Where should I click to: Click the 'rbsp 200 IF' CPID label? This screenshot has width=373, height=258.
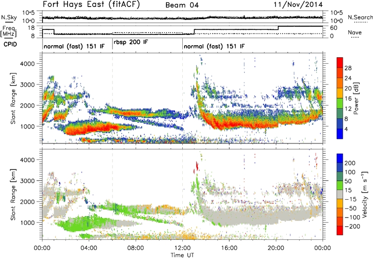pyautogui.click(x=131, y=42)
